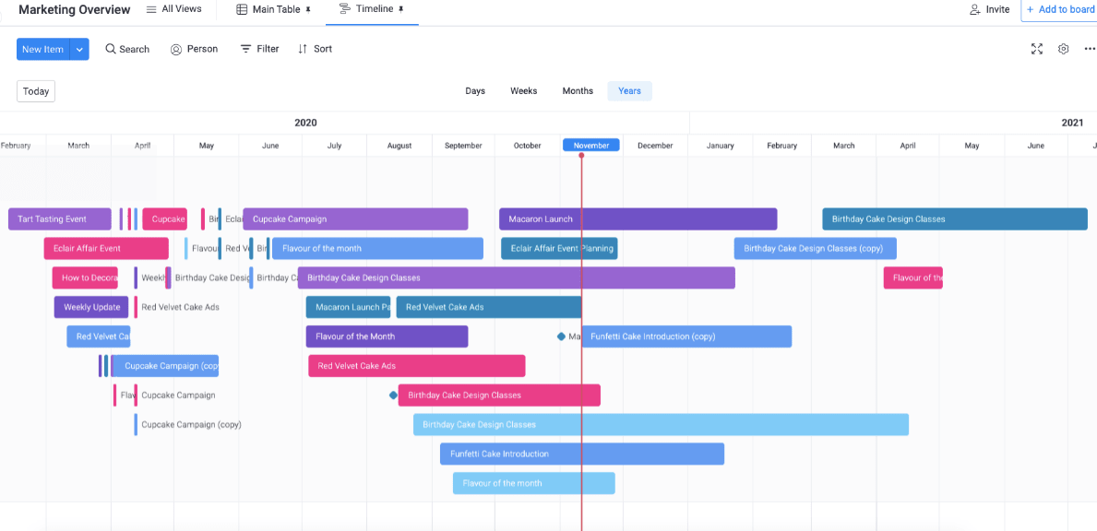Select the Macaron Launch bar

coord(638,218)
